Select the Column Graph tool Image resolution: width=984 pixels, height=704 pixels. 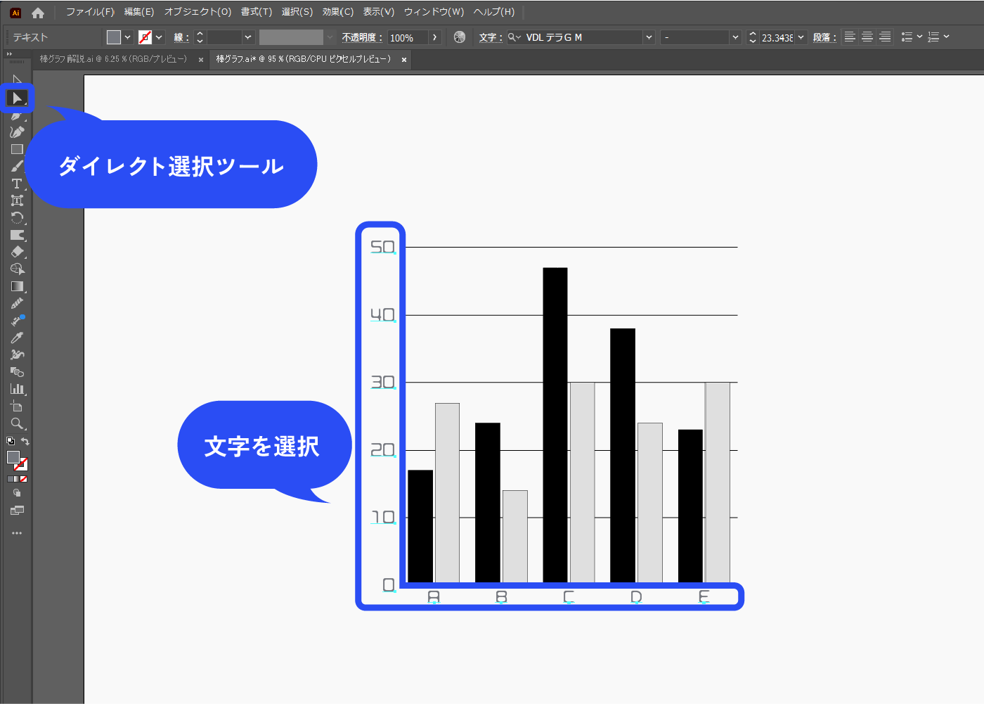tap(17, 389)
